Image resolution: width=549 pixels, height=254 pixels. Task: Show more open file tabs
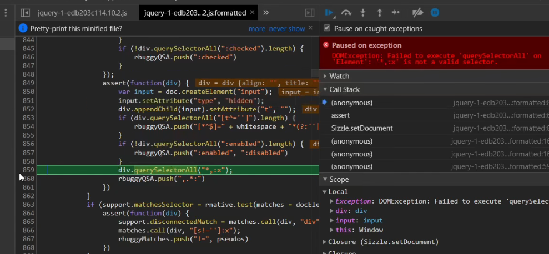266,12
